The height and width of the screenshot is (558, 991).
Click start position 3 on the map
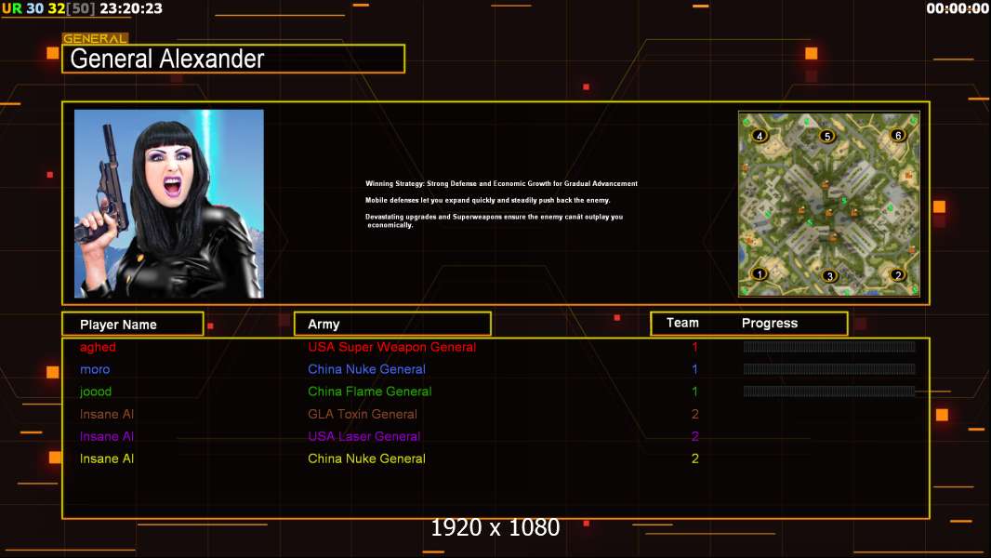(x=829, y=275)
